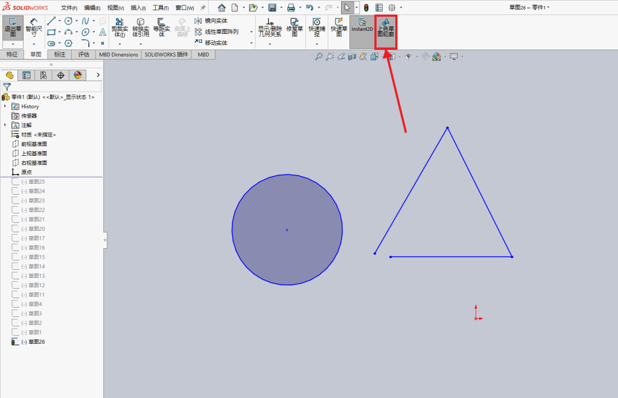Switch to the 评估 tab
618x398 pixels.
click(83, 54)
